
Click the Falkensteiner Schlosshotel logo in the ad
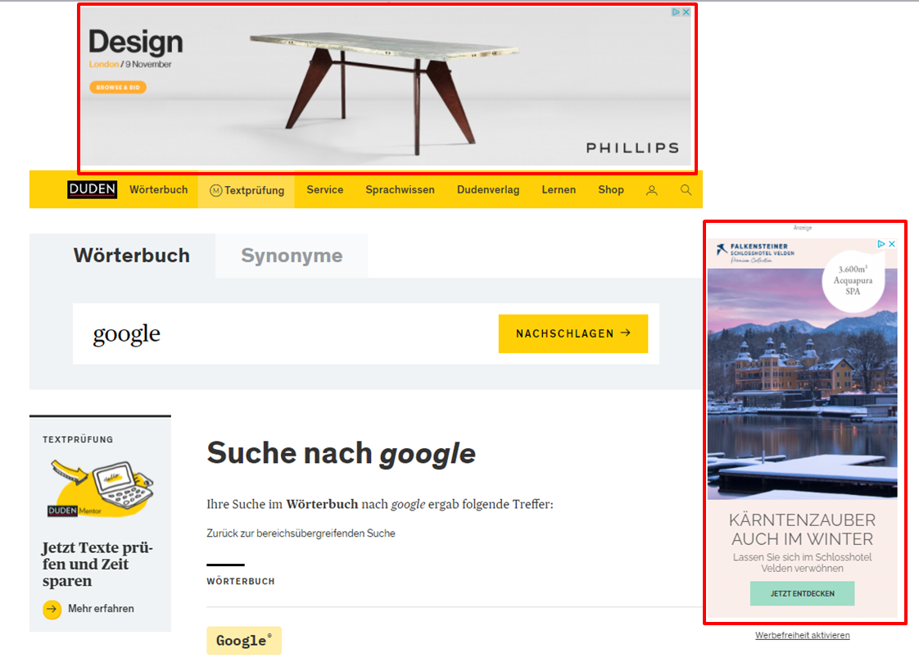[758, 248]
